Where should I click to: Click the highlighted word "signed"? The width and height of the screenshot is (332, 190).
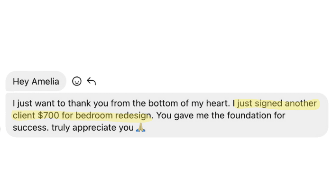tap(267, 104)
